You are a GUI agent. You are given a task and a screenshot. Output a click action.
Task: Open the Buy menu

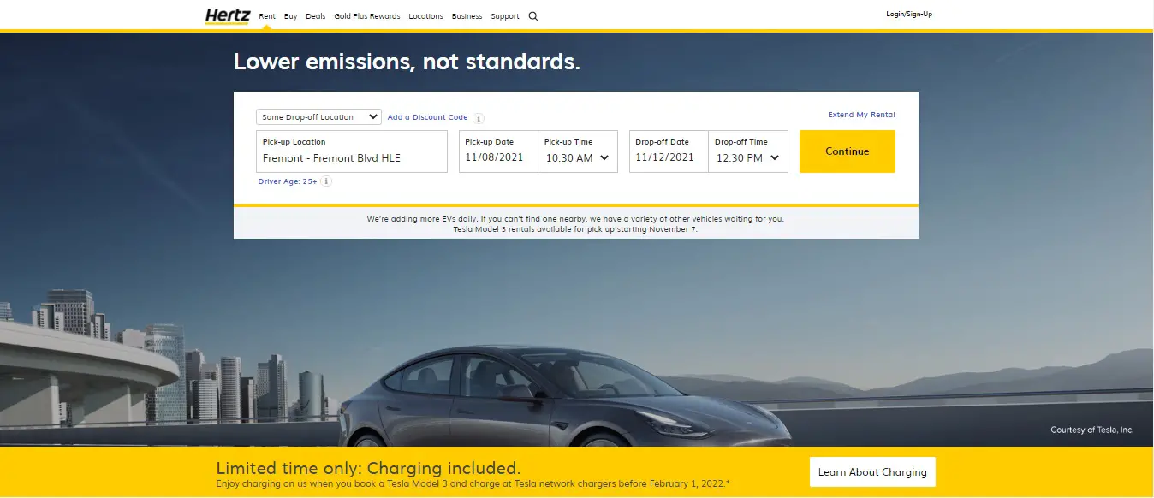click(291, 16)
